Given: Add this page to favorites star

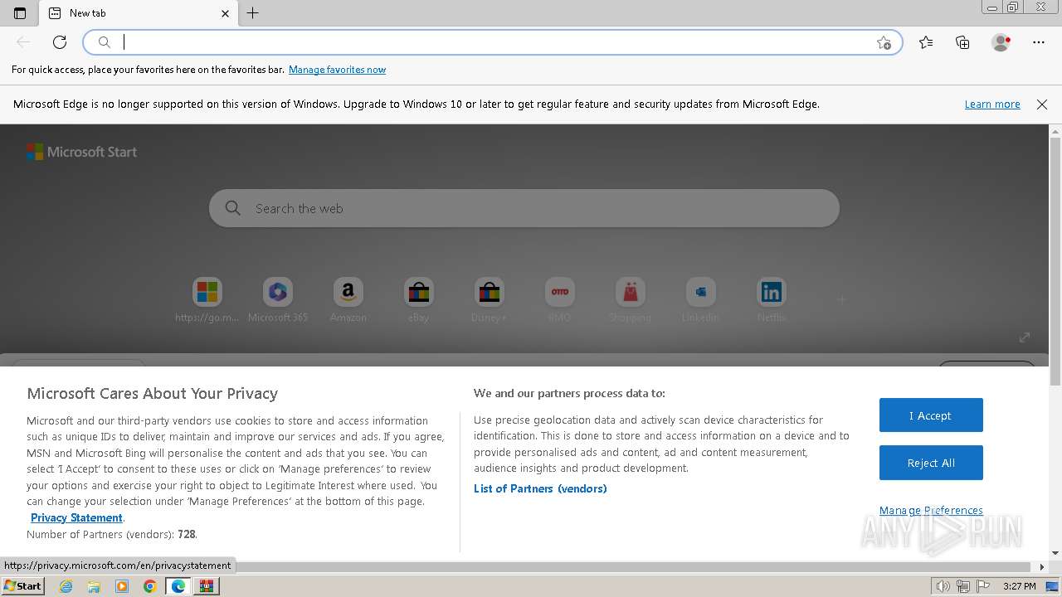Looking at the screenshot, I should [x=884, y=43].
